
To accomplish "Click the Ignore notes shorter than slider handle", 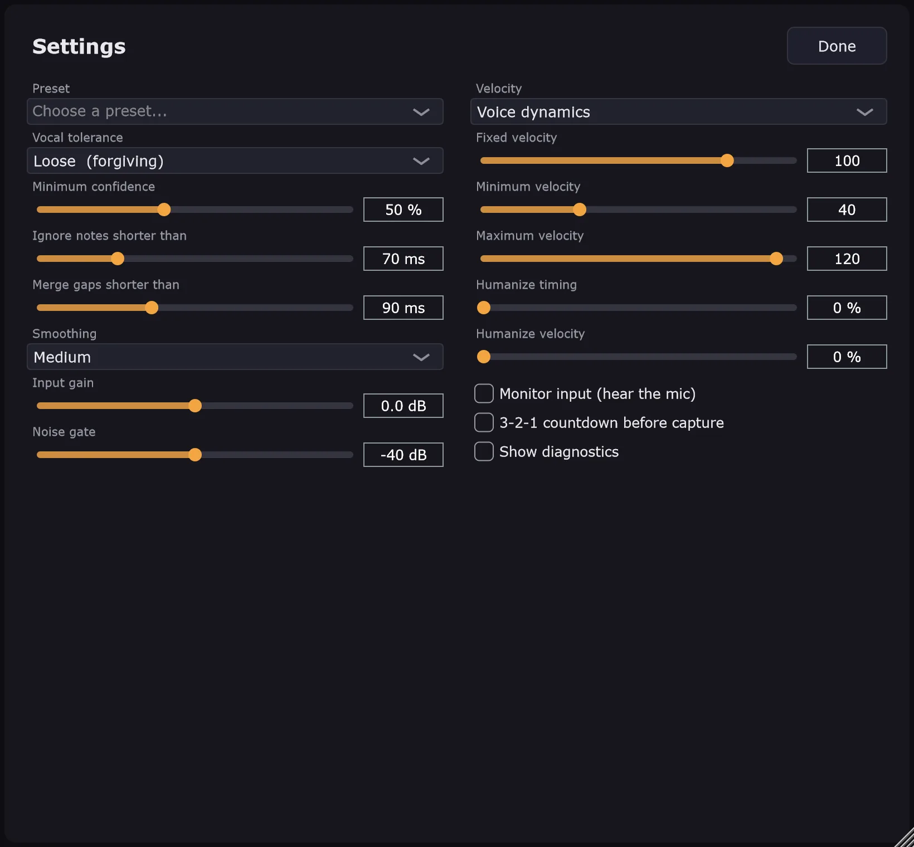I will point(118,259).
